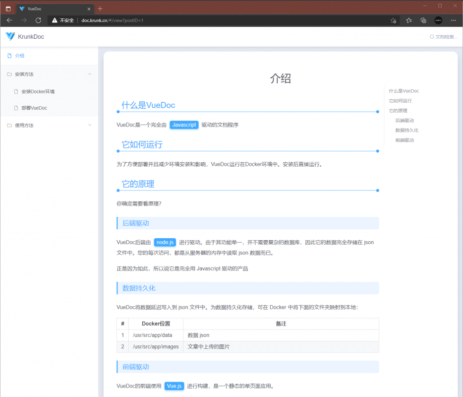Click the 文档检索 search field
This screenshot has height=397, width=463.
click(x=444, y=37)
